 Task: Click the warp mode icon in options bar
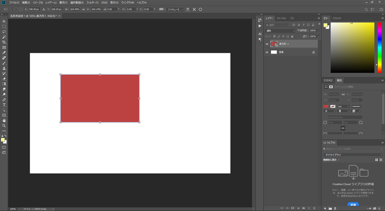(x=188, y=9)
